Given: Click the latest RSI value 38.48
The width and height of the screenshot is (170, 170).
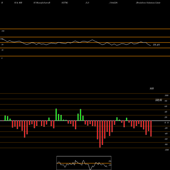Looking at the screenshot, I should pyautogui.click(x=156, y=45).
